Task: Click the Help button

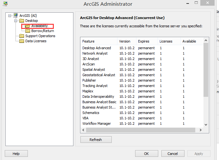Action: (16, 154)
